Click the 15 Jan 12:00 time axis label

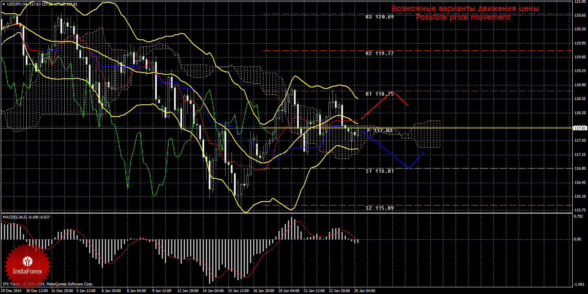pyautogui.click(x=238, y=291)
